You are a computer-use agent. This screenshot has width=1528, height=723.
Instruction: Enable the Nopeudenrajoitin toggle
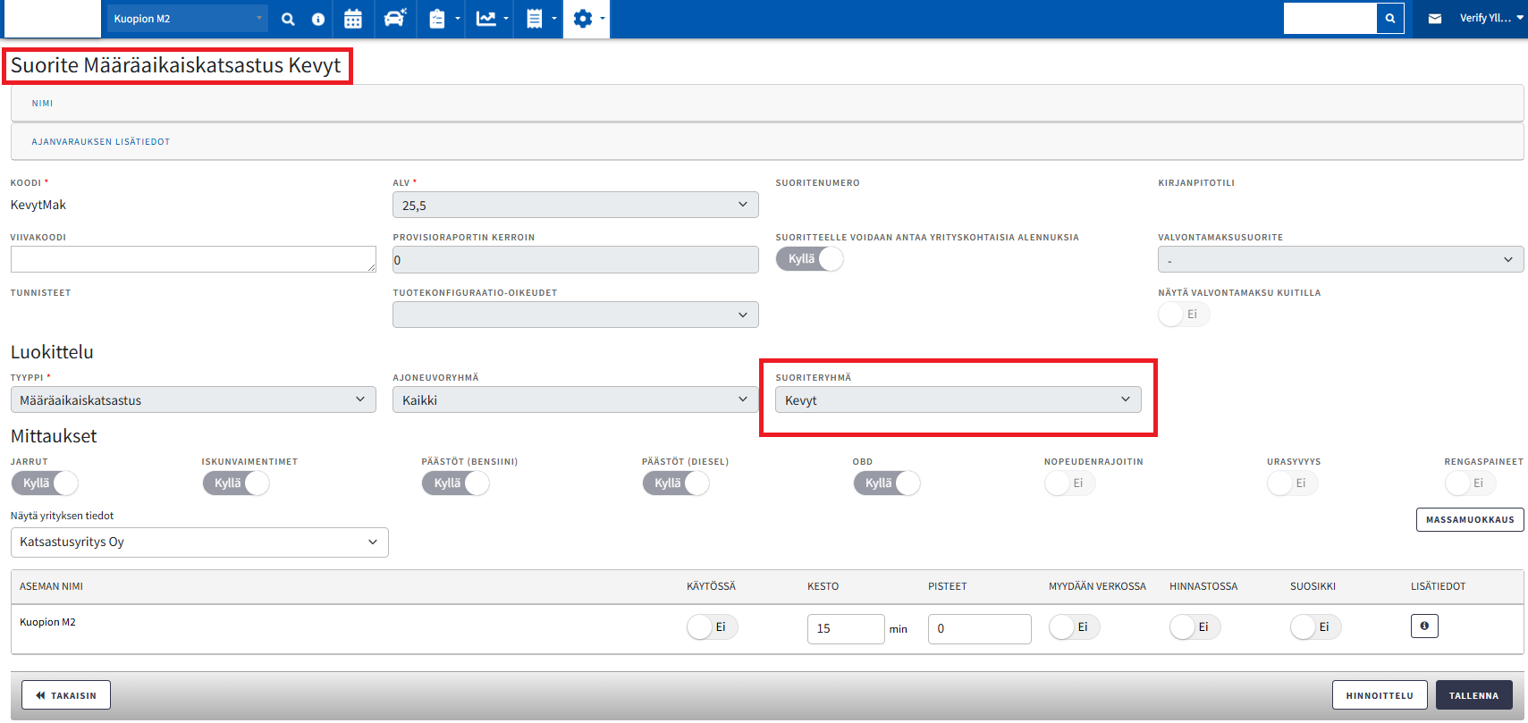(1069, 483)
